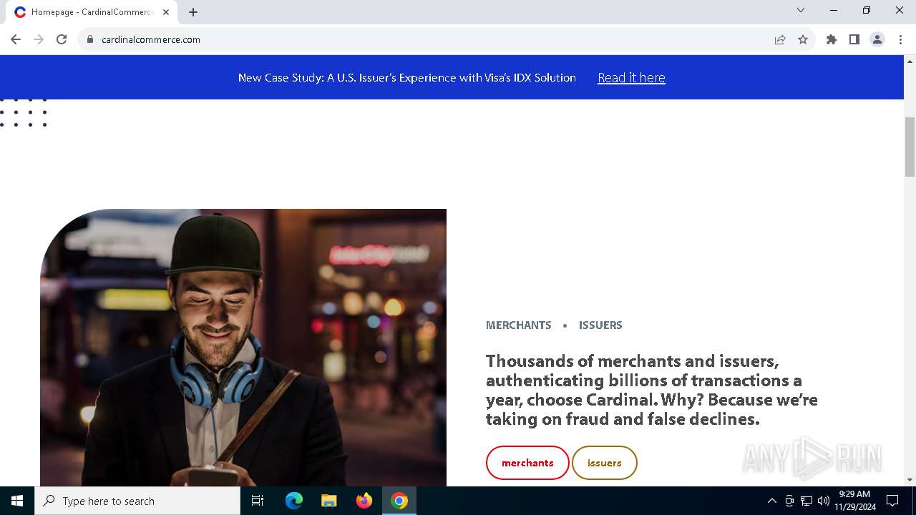The width and height of the screenshot is (916, 515).
Task: Click the photo of the man with headphones
Action: pos(243,348)
